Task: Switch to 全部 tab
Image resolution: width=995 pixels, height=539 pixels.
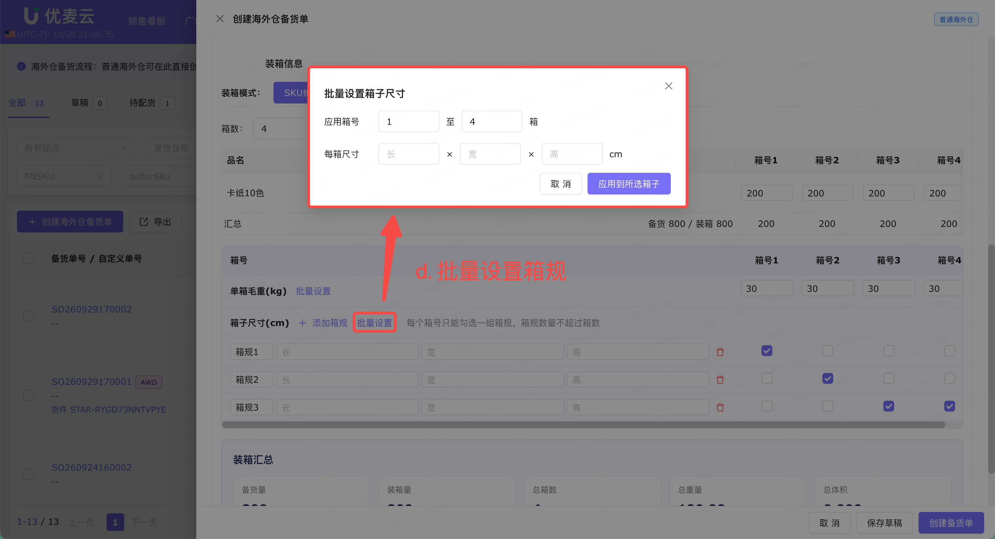Action: click(x=28, y=103)
